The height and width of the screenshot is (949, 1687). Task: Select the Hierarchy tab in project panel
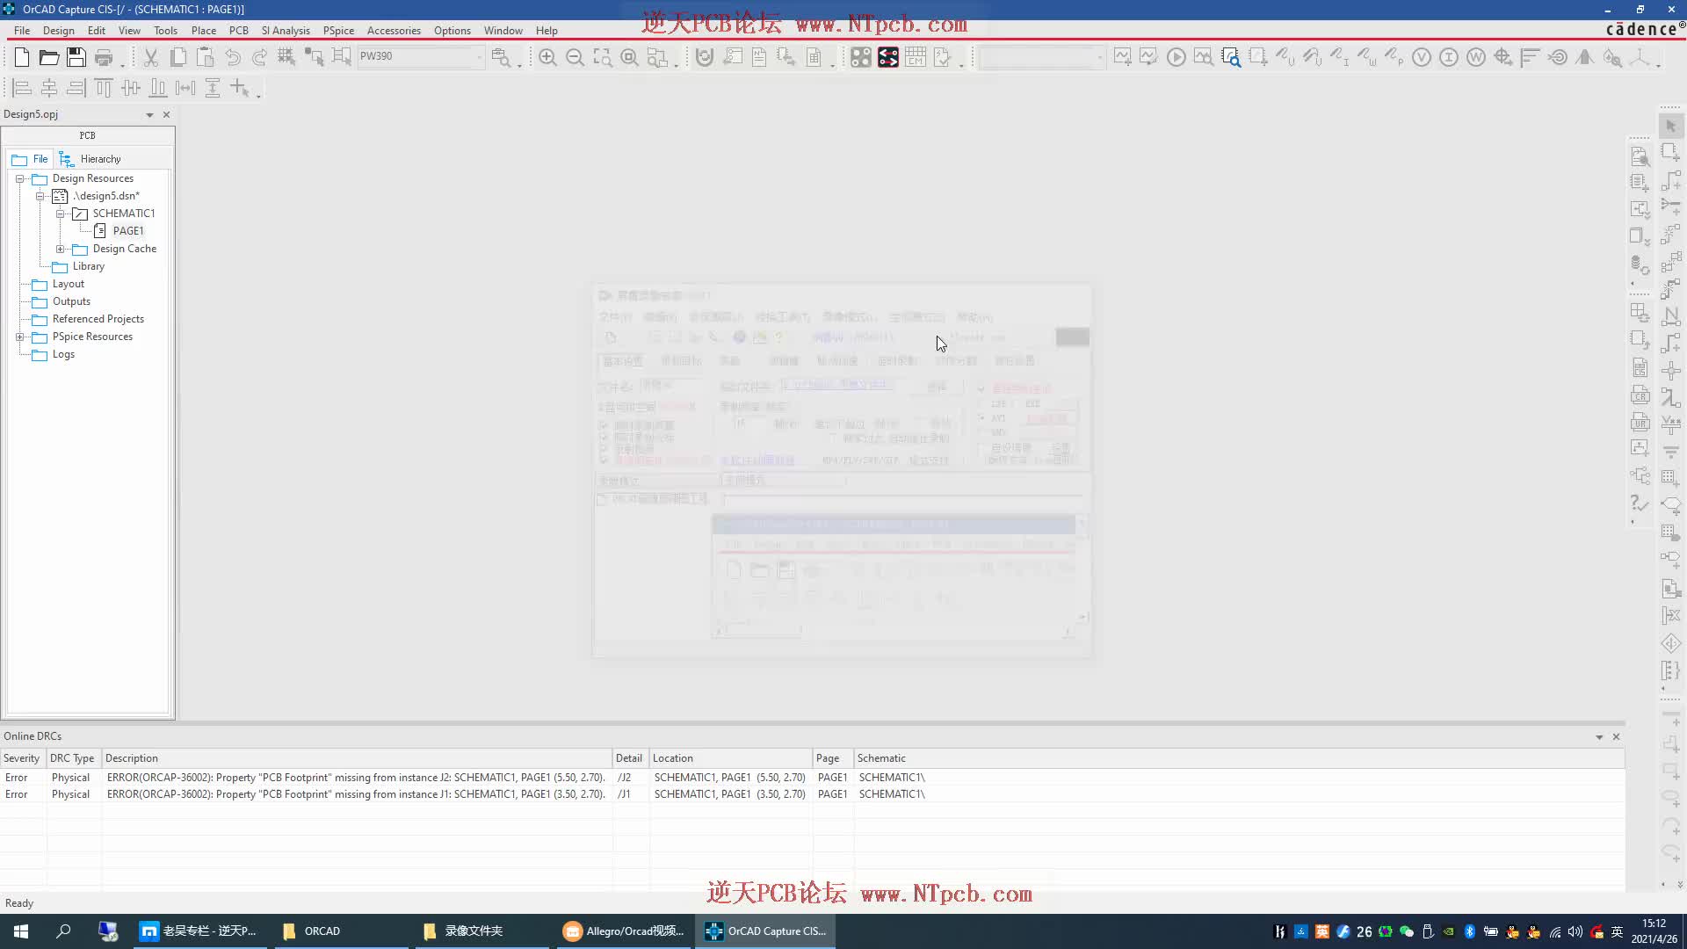click(98, 159)
